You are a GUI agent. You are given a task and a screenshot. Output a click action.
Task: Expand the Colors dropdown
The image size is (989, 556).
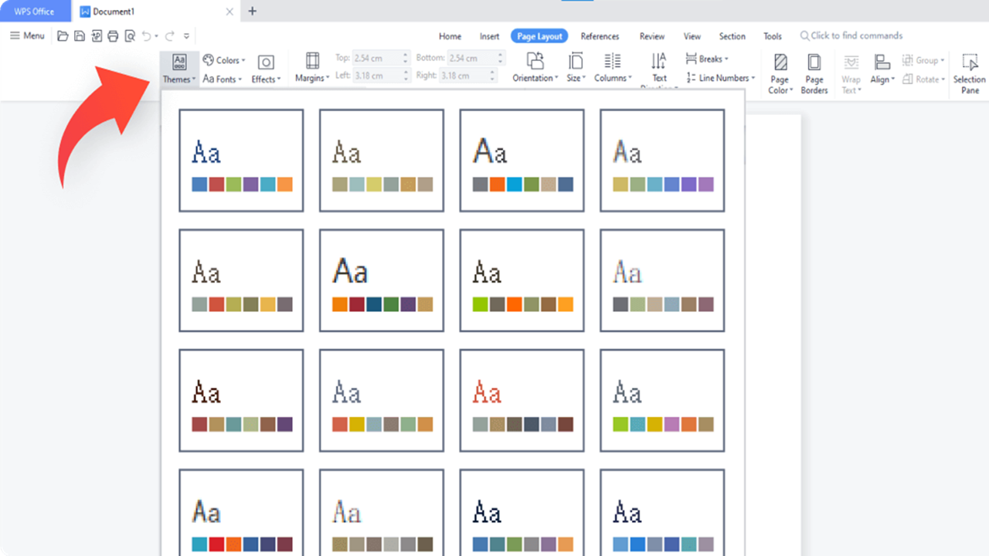pos(223,59)
